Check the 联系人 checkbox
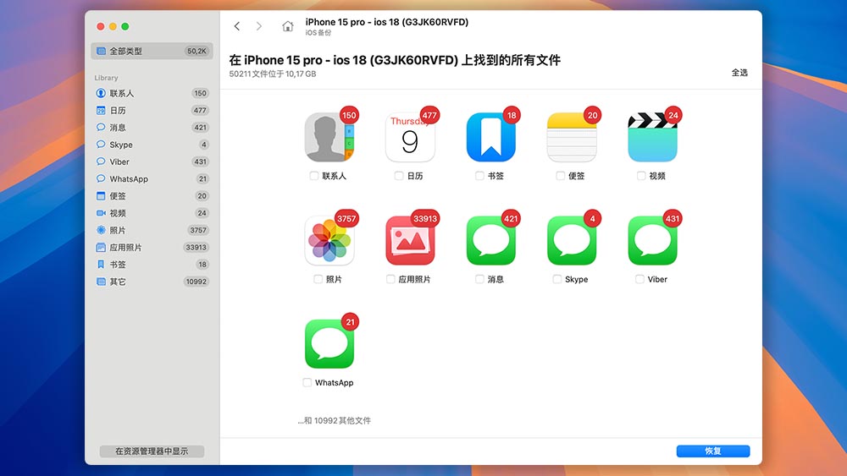Image resolution: width=847 pixels, height=476 pixels. [314, 176]
